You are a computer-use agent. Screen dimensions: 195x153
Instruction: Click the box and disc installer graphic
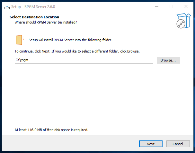point(181,21)
